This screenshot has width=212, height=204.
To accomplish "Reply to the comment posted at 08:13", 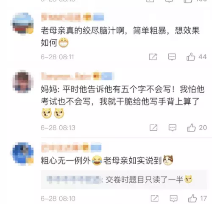I will (173, 128).
